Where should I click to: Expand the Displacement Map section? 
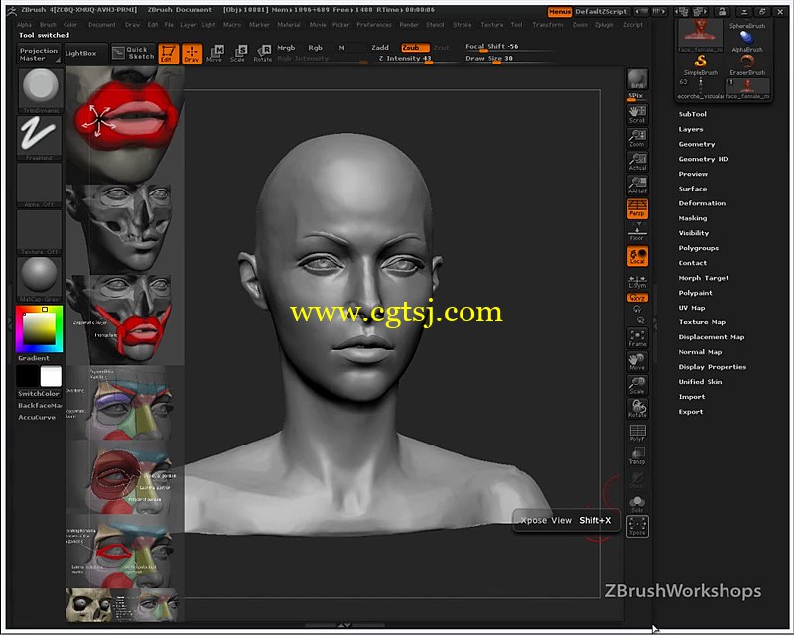pos(712,337)
